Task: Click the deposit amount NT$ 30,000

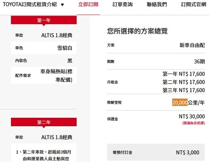Action: [x=192, y=117]
